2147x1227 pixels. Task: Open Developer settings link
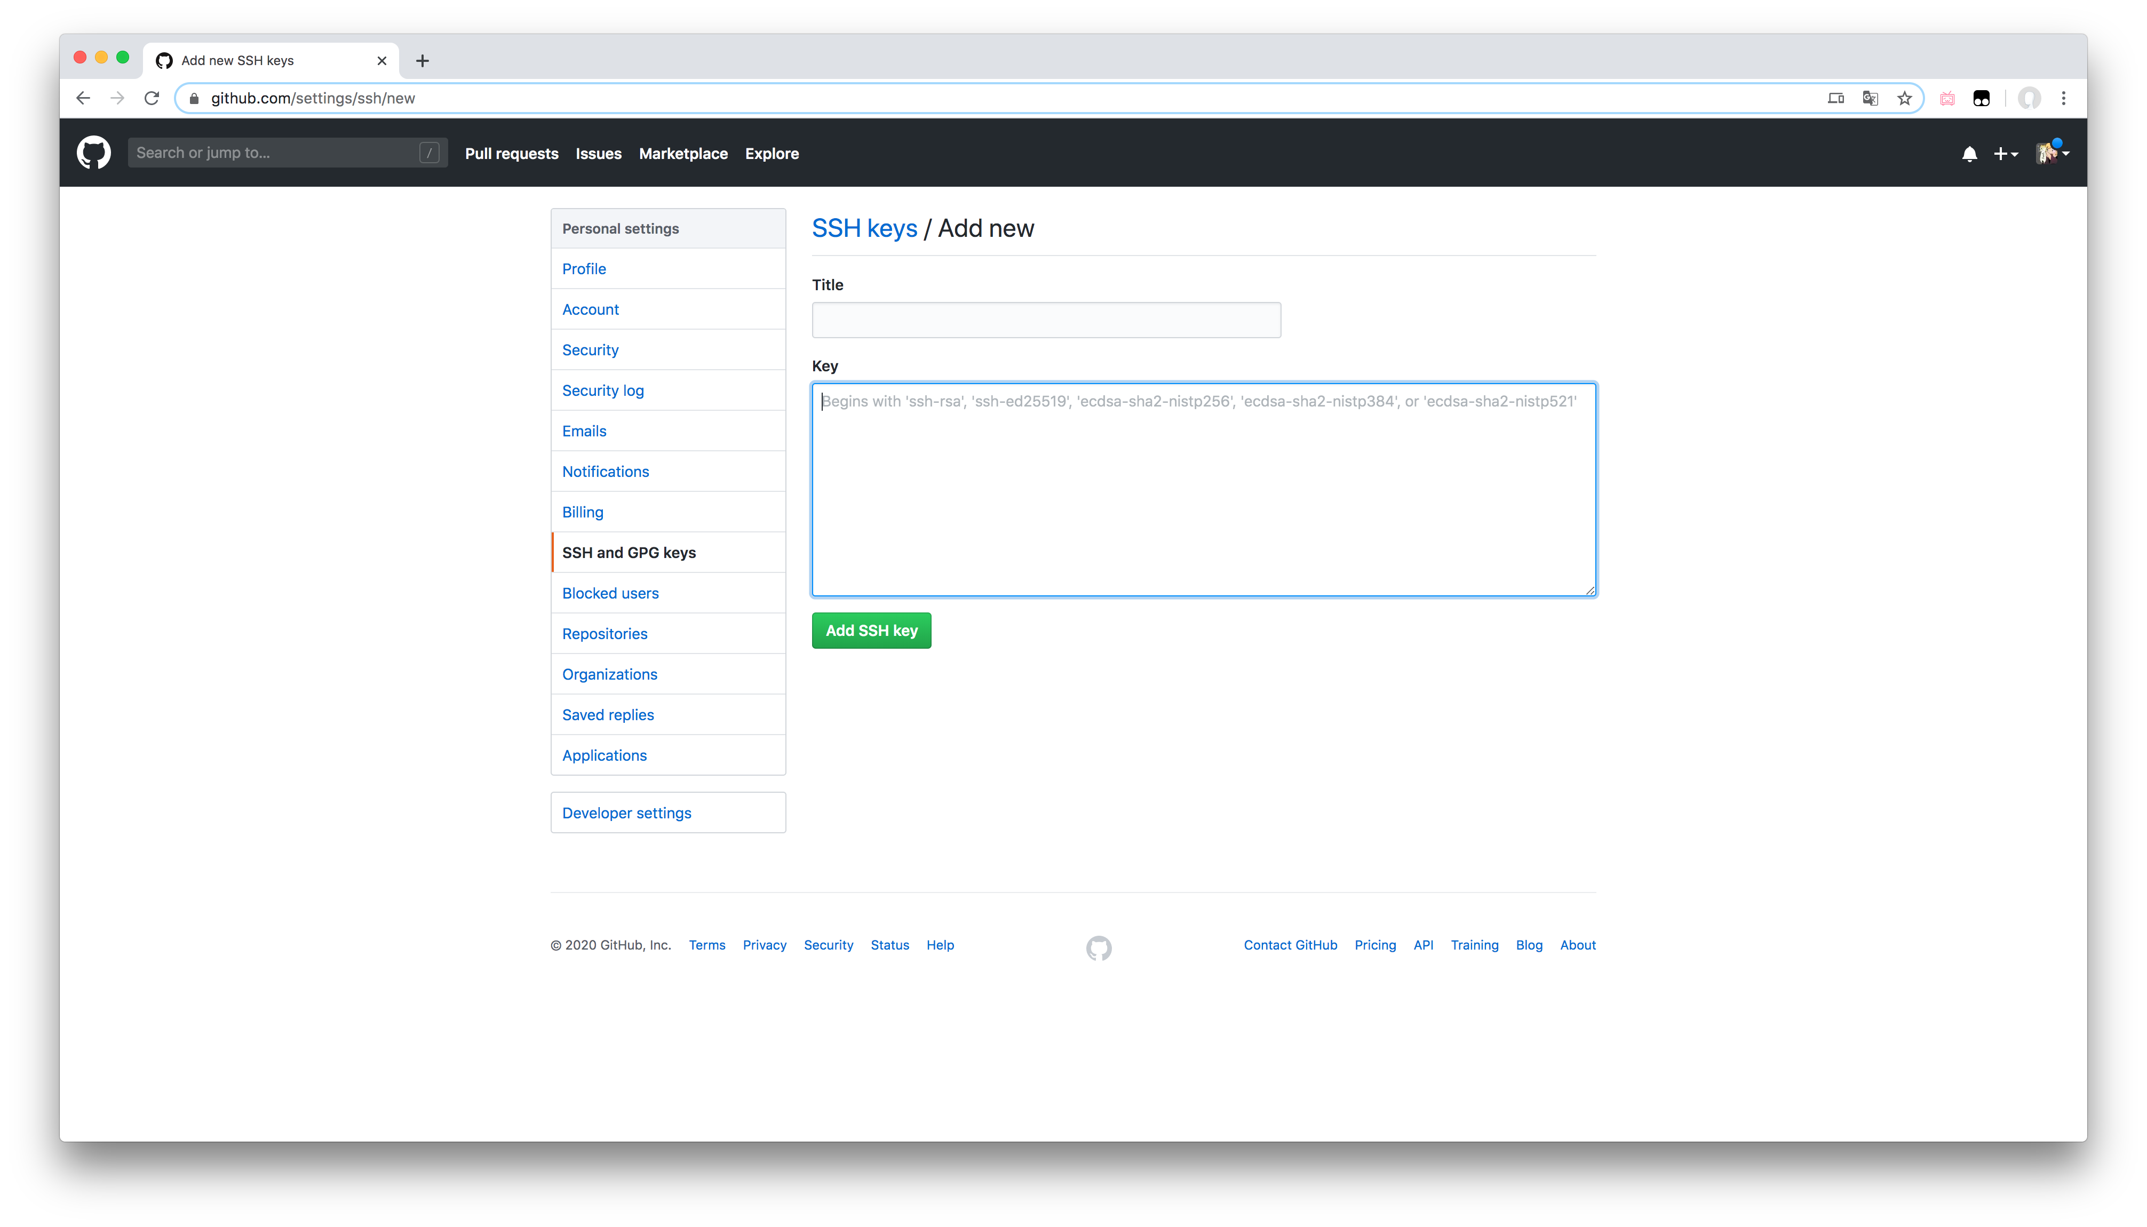point(626,812)
